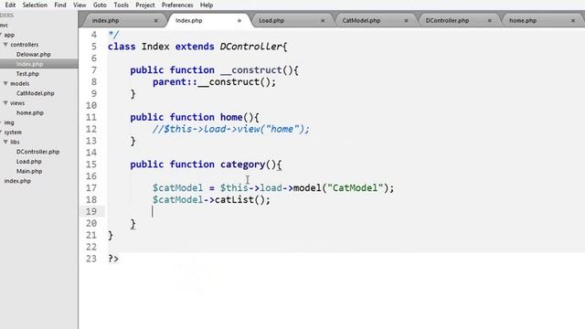Screen dimensions: 585x329
Task: Select the img folder in the sidebar
Action: coord(9,122)
